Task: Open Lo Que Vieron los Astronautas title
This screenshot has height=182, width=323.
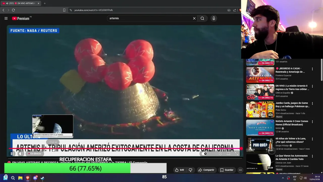Action: pos(291,157)
